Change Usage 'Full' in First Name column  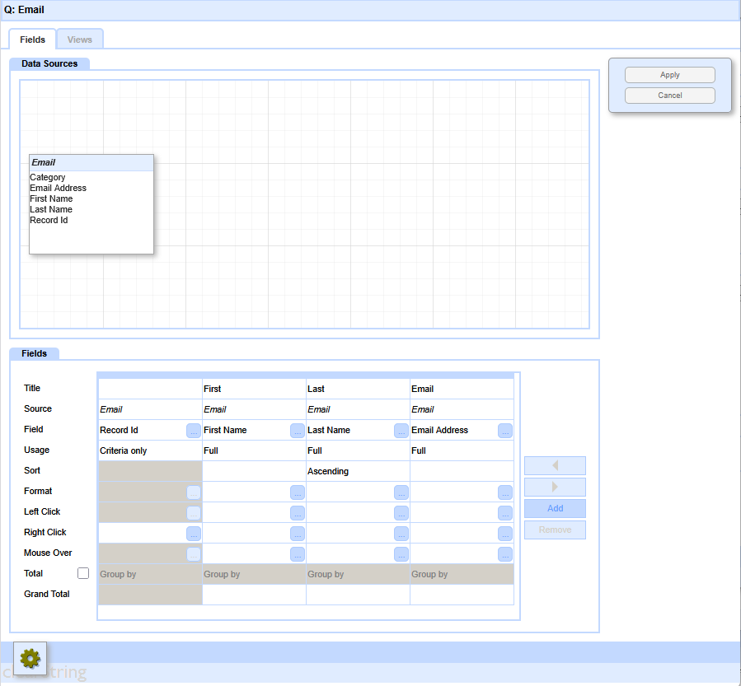(x=254, y=450)
